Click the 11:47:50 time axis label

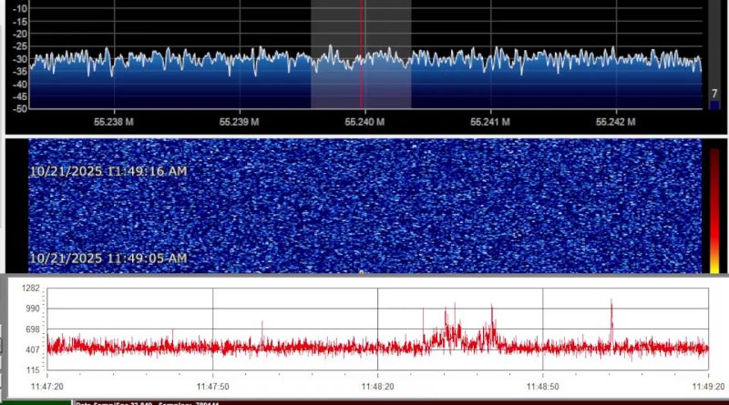point(212,387)
